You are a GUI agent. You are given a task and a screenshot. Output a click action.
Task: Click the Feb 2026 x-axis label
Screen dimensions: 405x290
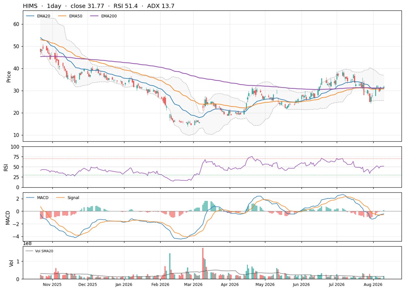point(161,284)
